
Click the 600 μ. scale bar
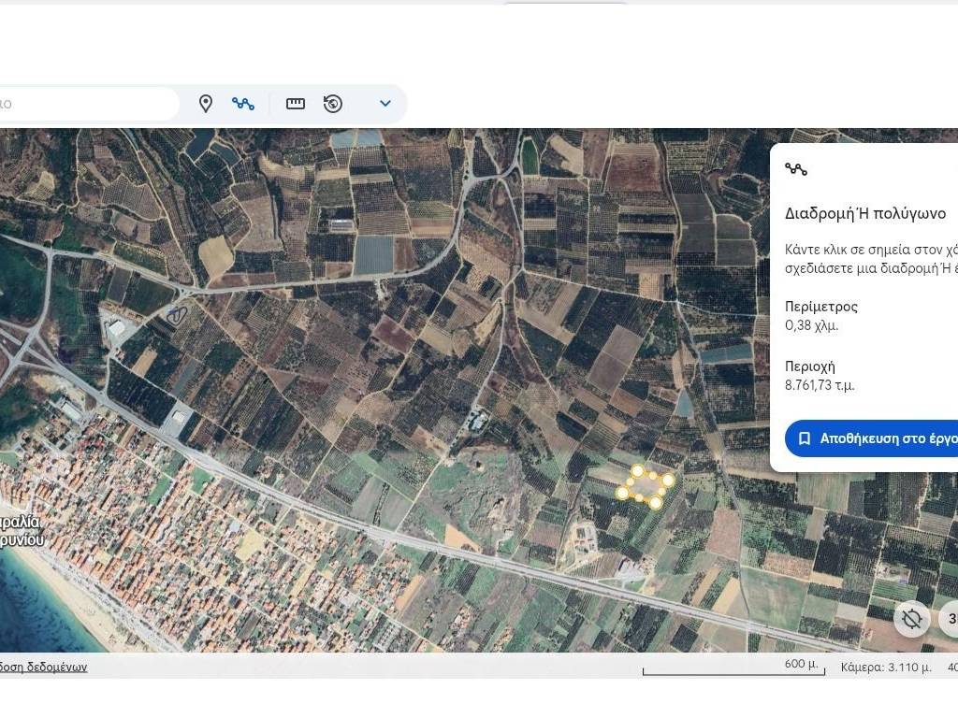(732, 668)
